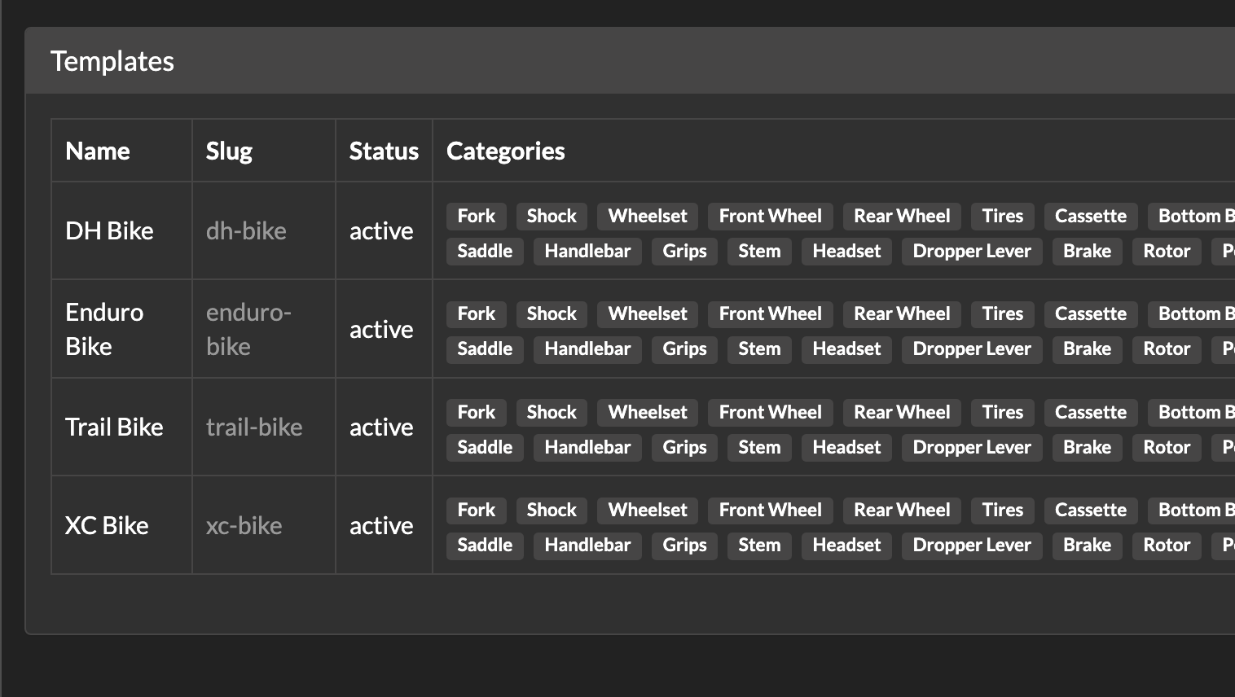The width and height of the screenshot is (1235, 697).
Task: Pick the Headset tag in Trail Bike row
Action: click(846, 448)
